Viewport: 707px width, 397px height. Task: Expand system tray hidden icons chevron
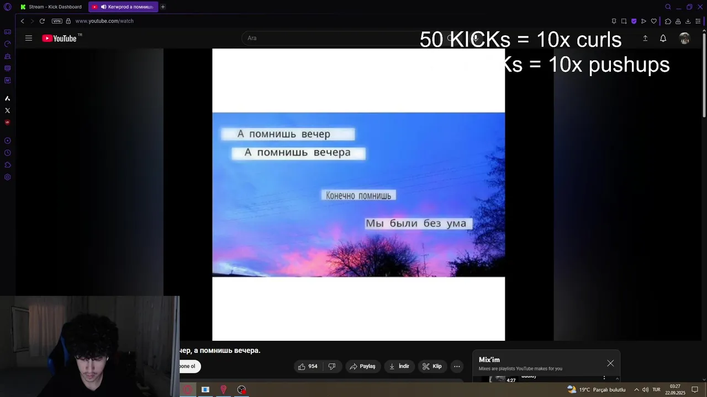[636, 390]
